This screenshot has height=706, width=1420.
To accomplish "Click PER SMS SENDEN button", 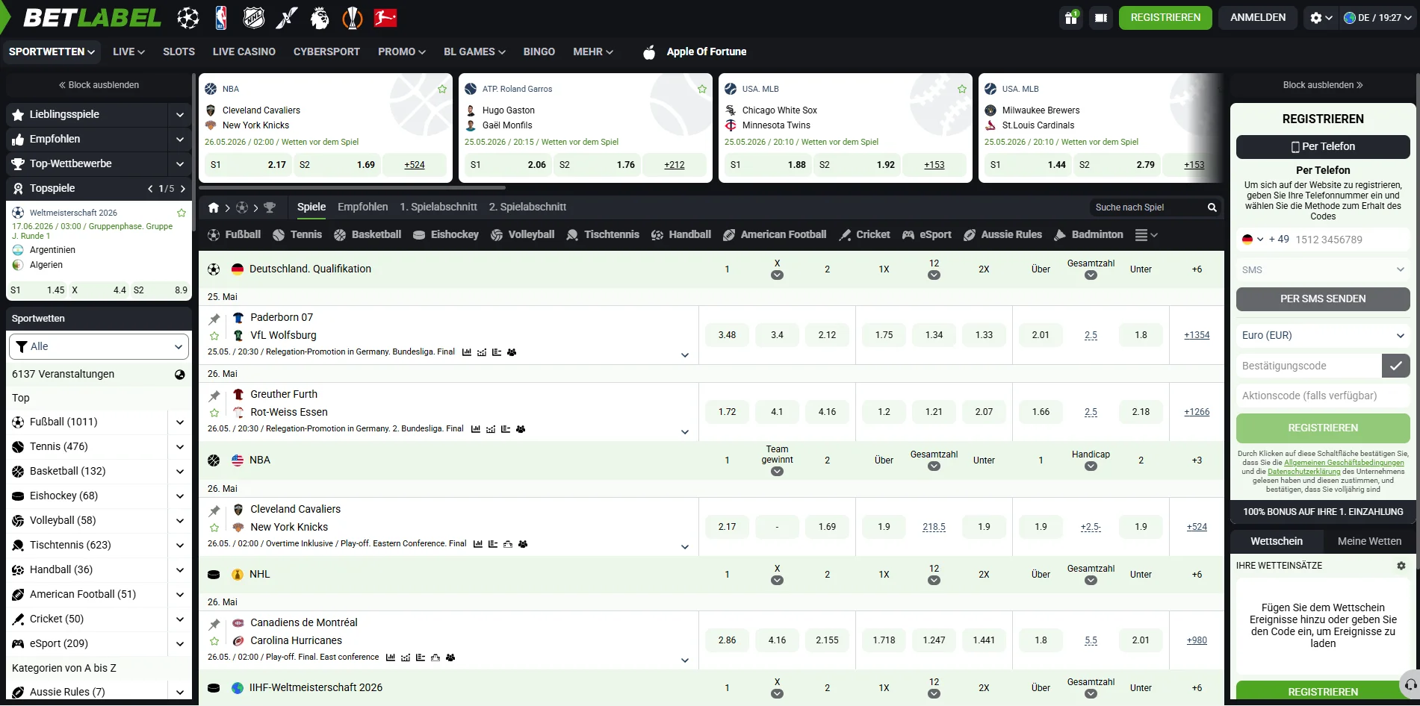I will tap(1323, 299).
